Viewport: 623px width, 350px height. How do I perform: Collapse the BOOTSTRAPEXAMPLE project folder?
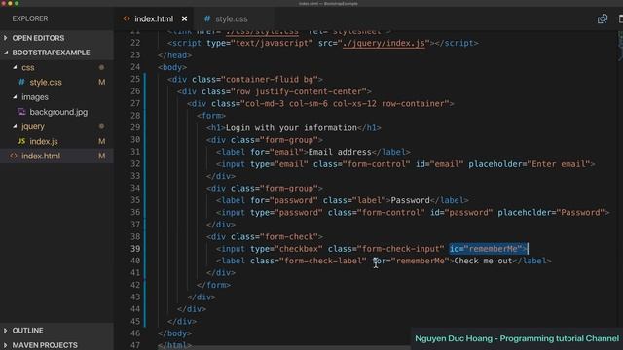tap(56, 52)
